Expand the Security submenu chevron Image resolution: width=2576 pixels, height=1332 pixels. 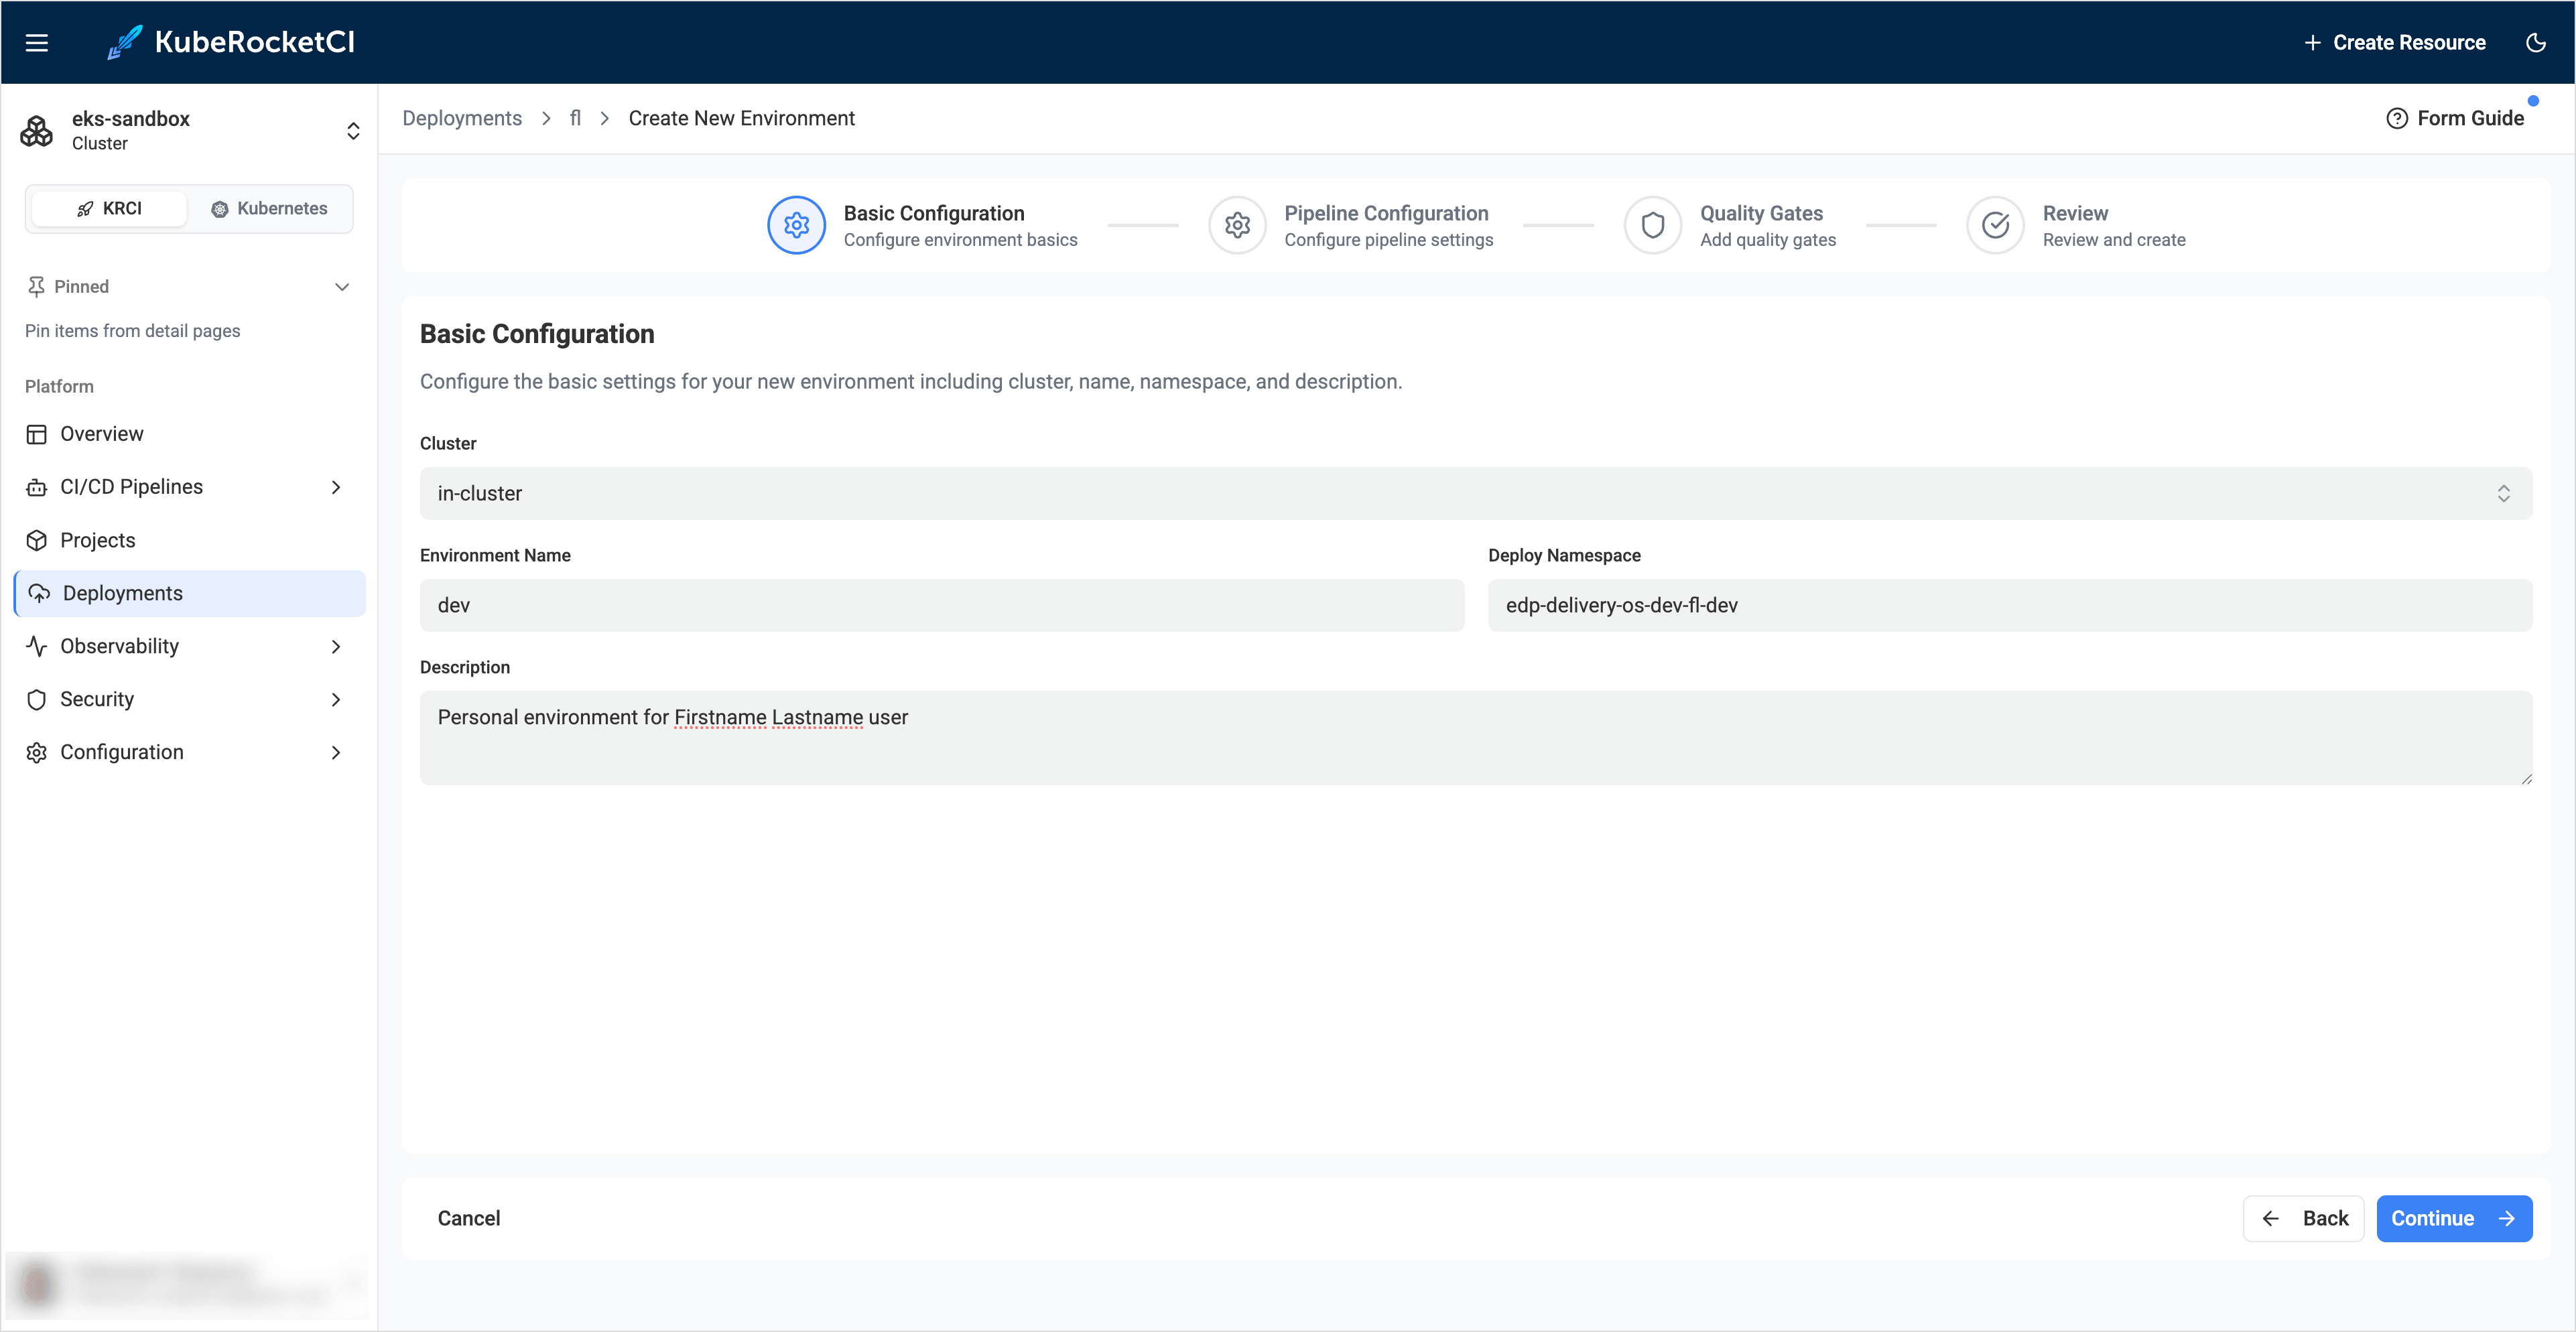(x=336, y=699)
